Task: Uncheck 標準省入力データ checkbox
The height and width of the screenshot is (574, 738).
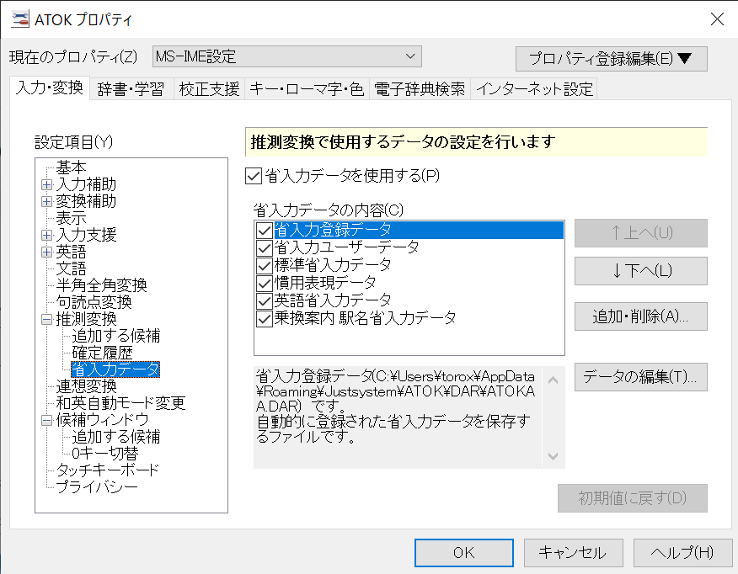Action: pyautogui.click(x=264, y=266)
